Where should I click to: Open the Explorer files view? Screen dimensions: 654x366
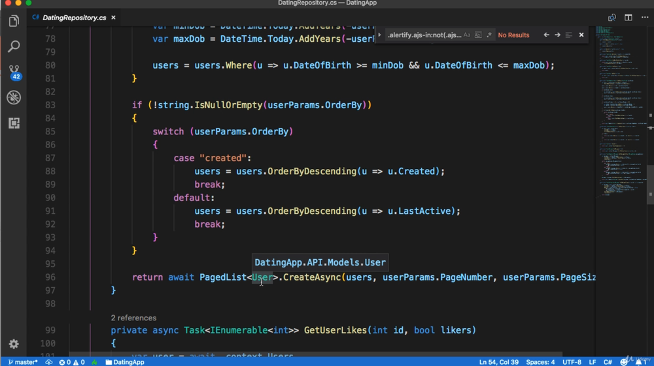pyautogui.click(x=14, y=22)
